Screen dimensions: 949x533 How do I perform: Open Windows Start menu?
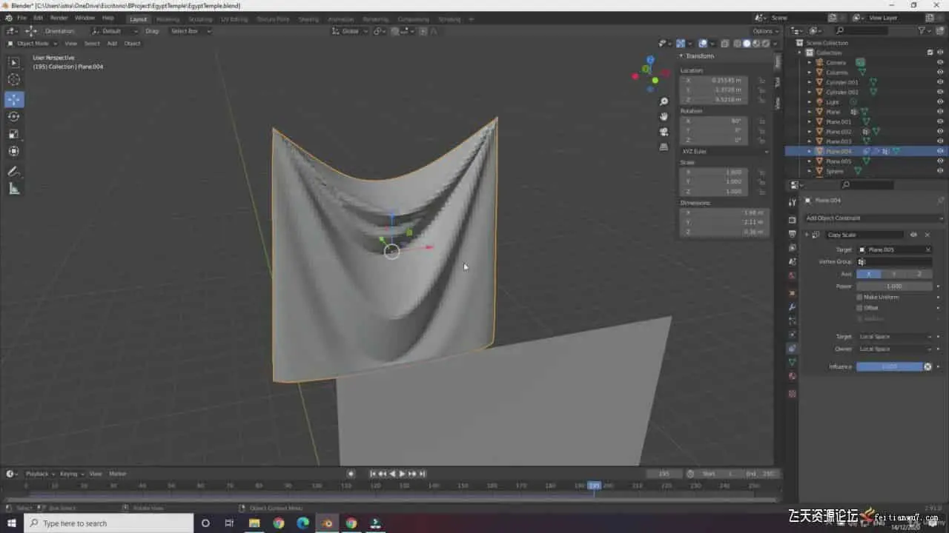click(12, 523)
